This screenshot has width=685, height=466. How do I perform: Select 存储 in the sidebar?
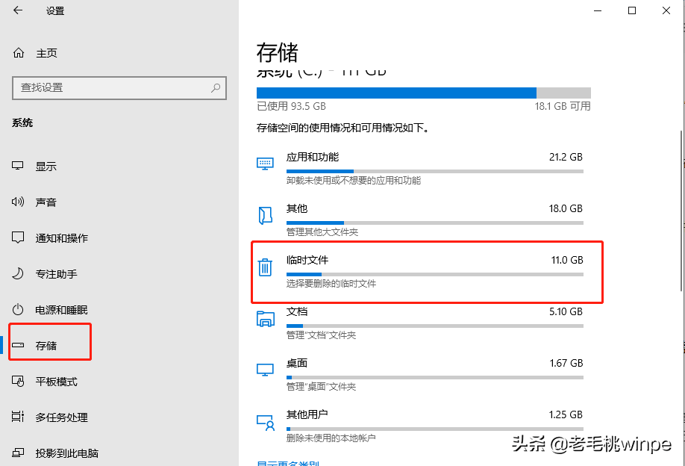46,346
